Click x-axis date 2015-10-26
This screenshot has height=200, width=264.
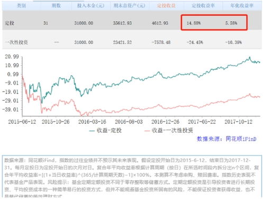[x=56, y=122]
